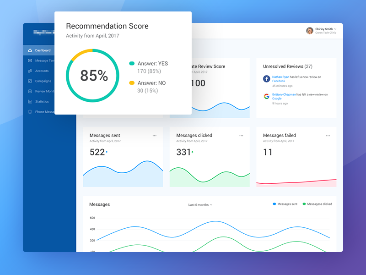Open the Nathan Ryan reviewer link
This screenshot has width=366, height=275.
[x=281, y=77]
